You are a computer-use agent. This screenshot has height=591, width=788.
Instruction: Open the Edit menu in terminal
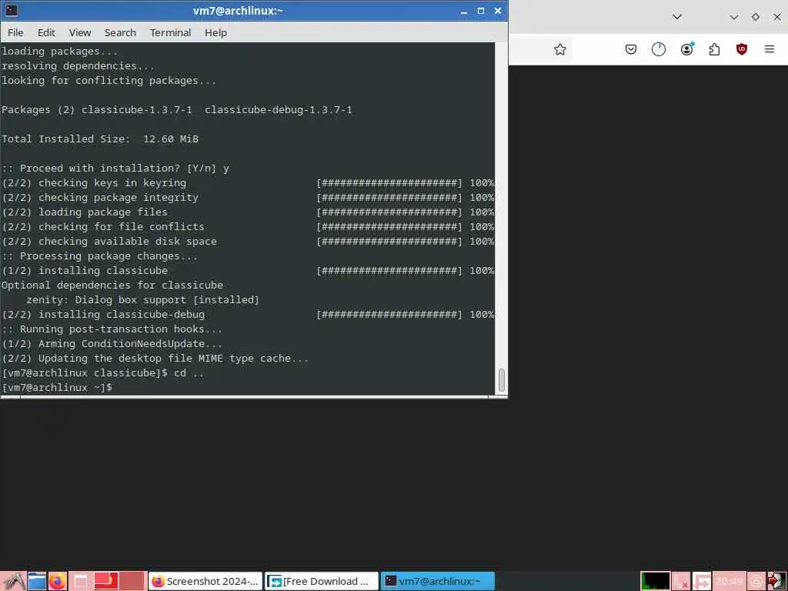pos(46,32)
